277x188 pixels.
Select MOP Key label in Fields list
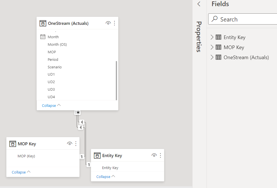(x=234, y=47)
